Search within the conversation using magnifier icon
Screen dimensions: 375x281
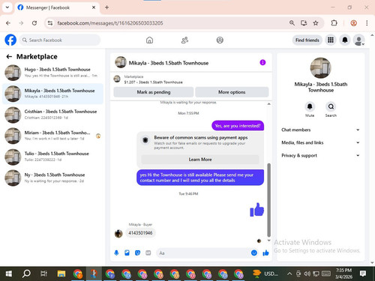coord(331,106)
